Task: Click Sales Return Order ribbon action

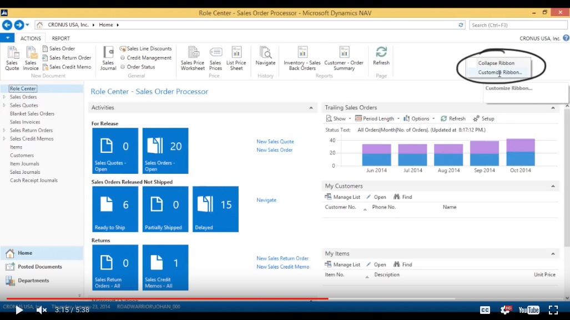Action: tap(67, 58)
